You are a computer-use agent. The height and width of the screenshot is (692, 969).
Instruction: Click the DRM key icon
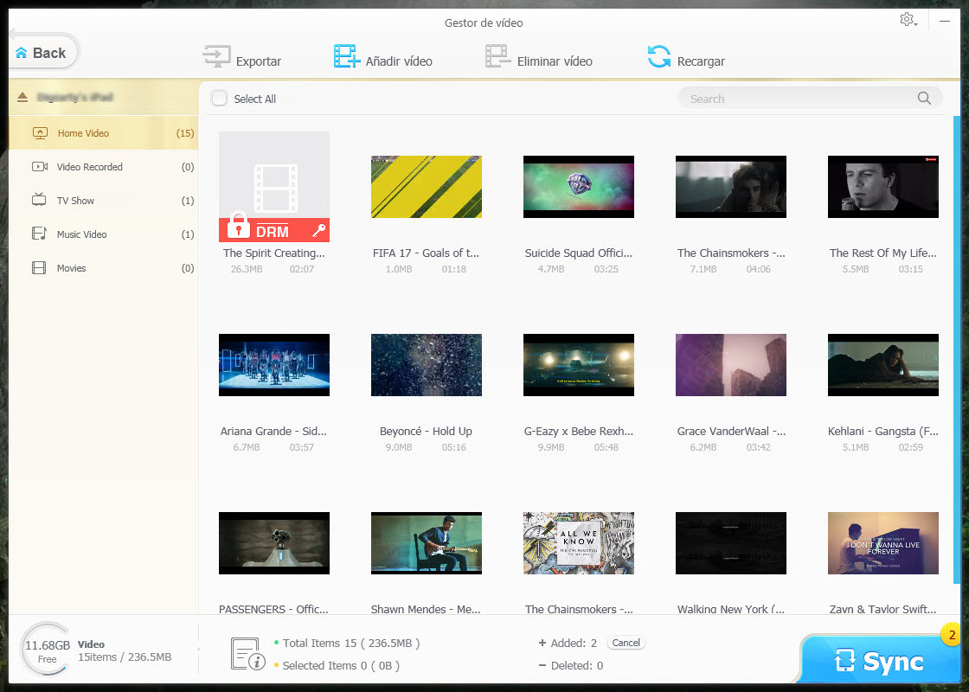[318, 230]
